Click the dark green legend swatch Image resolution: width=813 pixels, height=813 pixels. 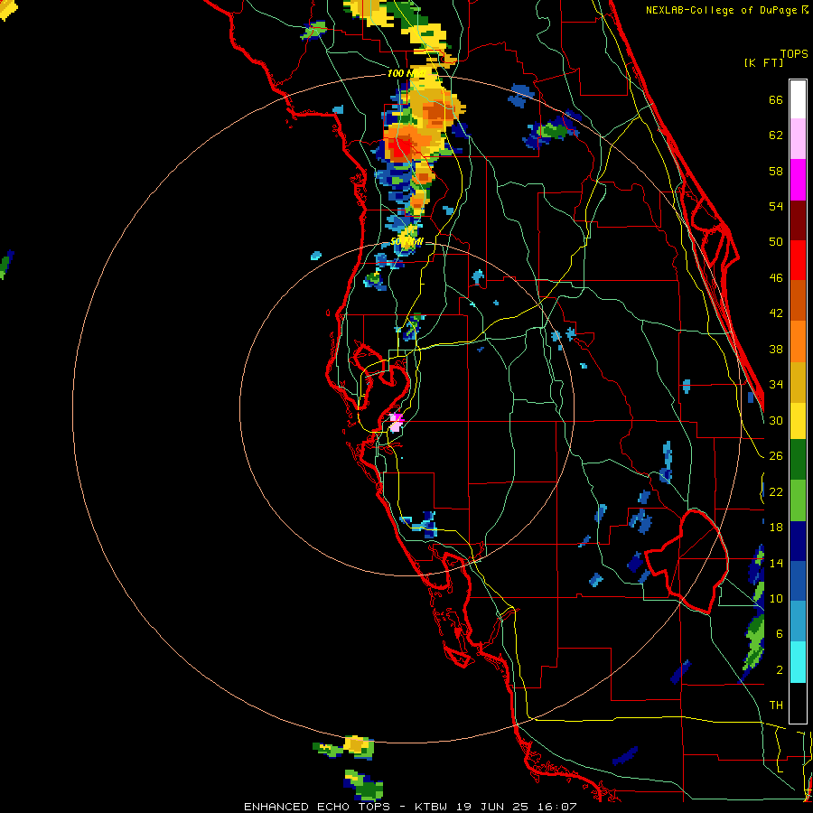pos(798,460)
